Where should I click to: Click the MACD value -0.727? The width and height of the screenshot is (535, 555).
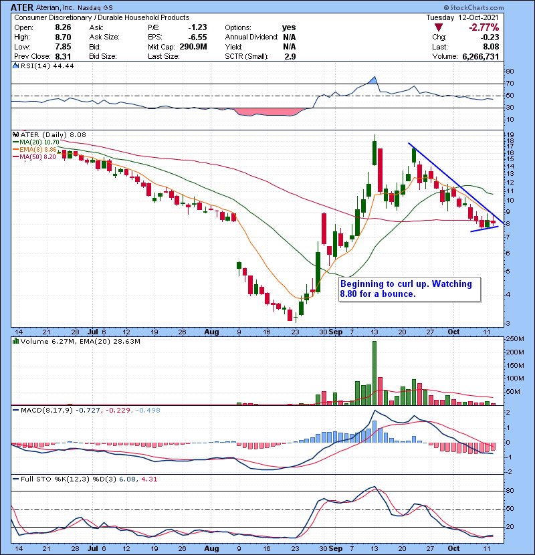(88, 411)
